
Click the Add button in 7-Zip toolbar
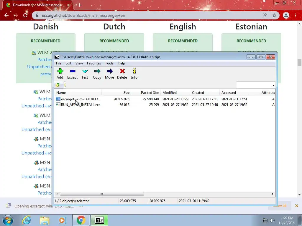point(60,74)
